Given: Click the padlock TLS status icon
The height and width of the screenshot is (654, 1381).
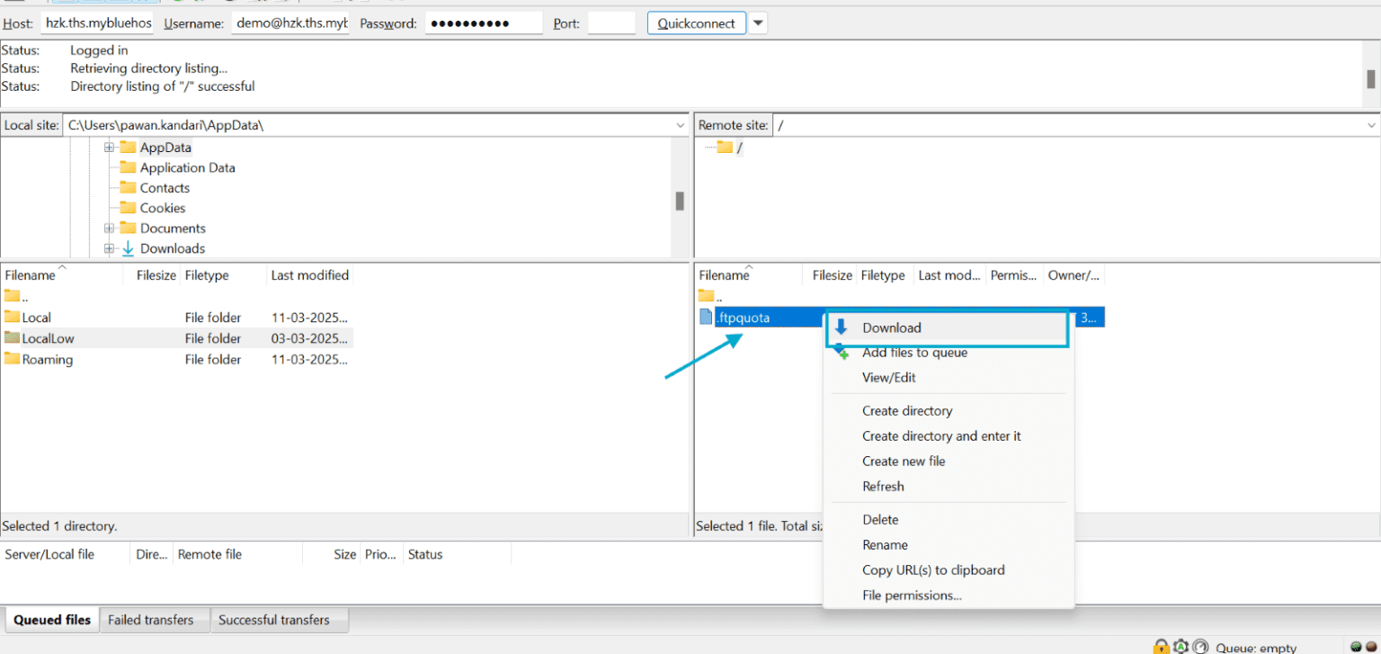Looking at the screenshot, I should tap(1161, 646).
